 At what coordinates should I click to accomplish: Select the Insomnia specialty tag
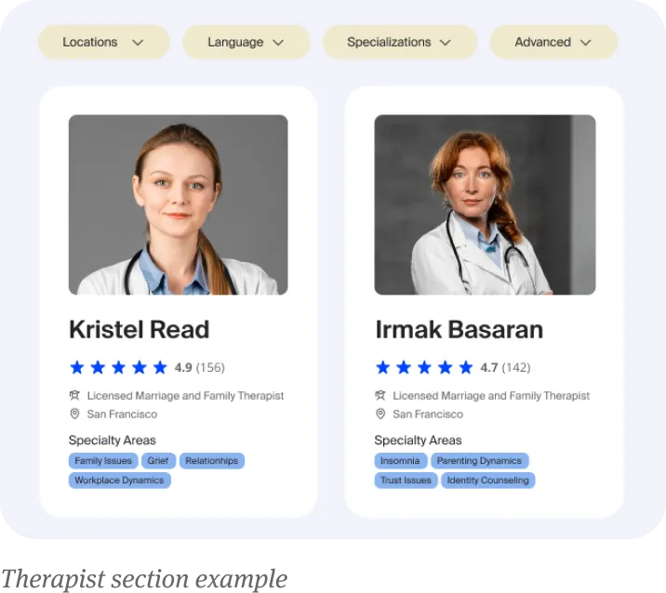point(400,461)
